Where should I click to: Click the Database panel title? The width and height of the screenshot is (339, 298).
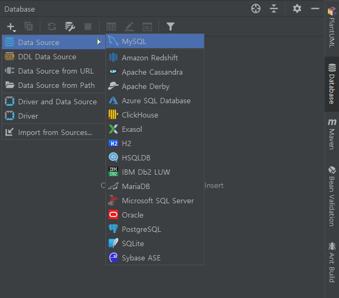click(20, 9)
